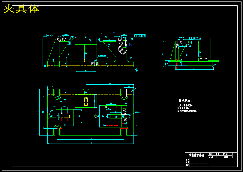Select the 0.05 A perpendicularity tolerance frame
Viewport: 243px width, 172px height.
[x=140, y=36]
